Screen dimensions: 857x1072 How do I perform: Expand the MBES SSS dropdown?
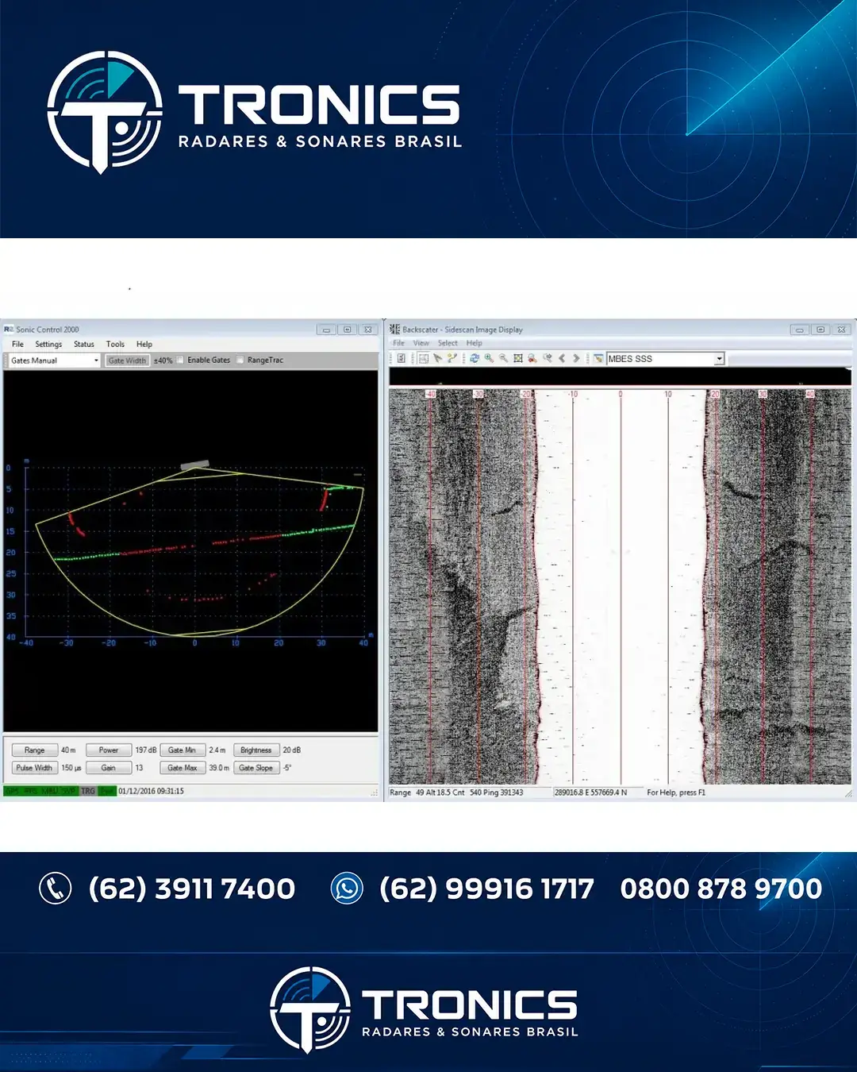pos(719,359)
